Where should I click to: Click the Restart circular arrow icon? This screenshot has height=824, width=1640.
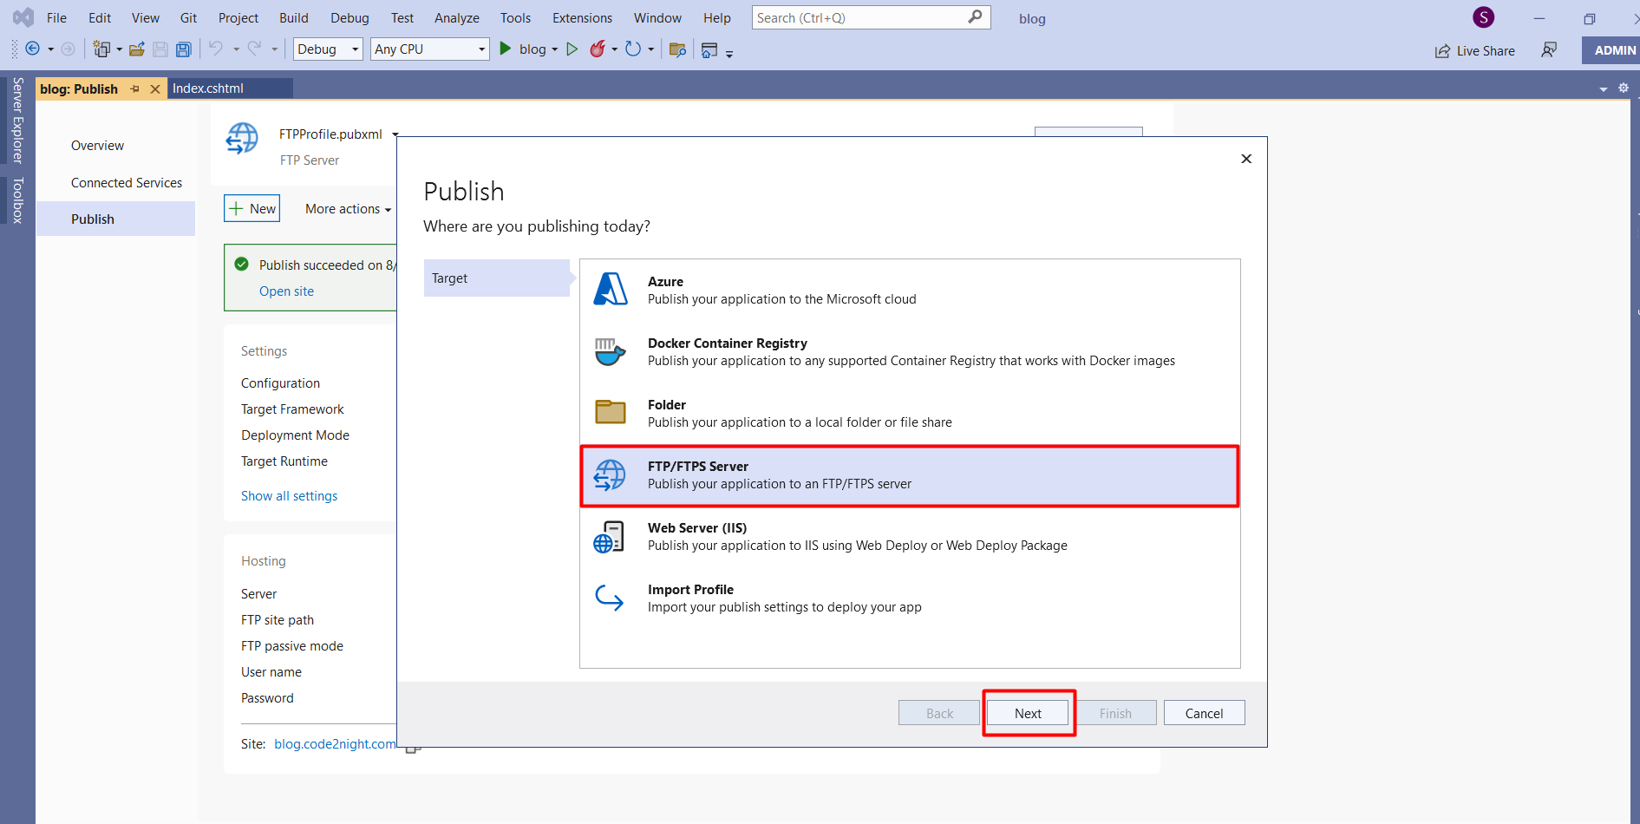pos(633,49)
